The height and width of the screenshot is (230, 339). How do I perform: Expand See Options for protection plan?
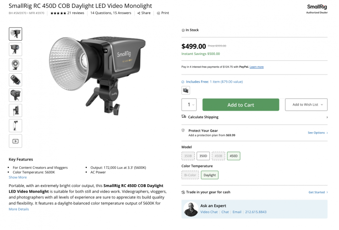click(x=317, y=133)
